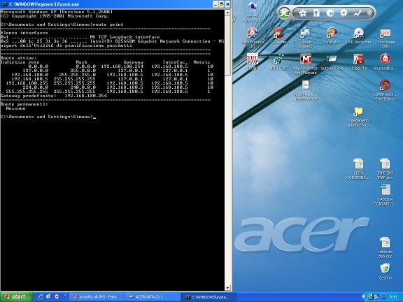Click the round disc icon on the Acer toolbar
This screenshot has width=403, height=302.
[x=330, y=13]
